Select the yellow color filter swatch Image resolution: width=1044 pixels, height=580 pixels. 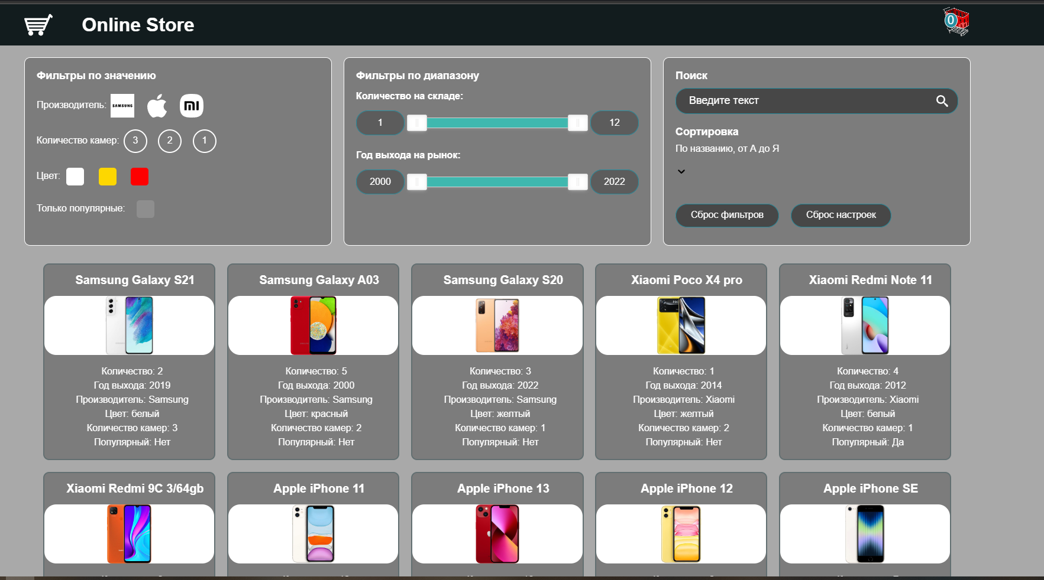click(107, 176)
